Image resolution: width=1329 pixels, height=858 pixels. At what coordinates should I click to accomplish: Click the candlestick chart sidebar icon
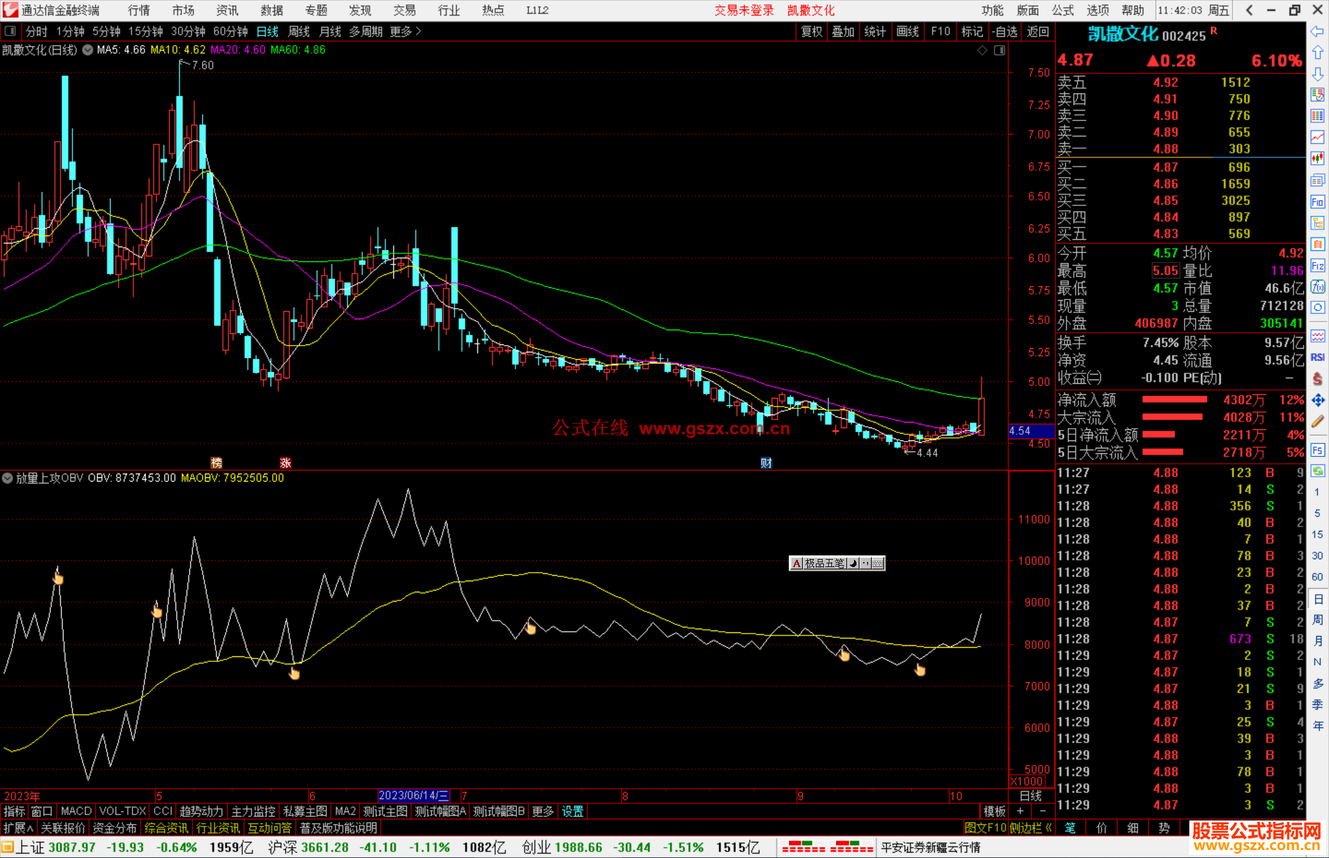1317,158
